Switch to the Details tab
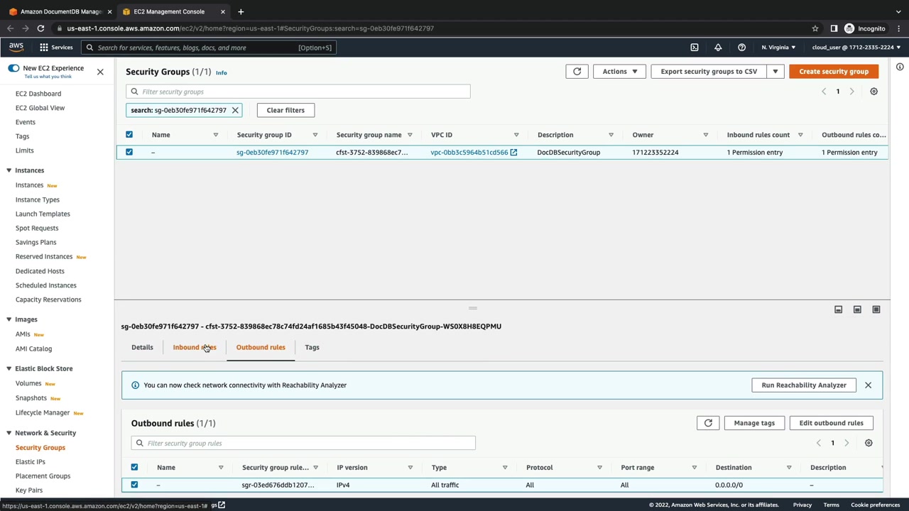Screen dimensions: 909x511 pyautogui.click(x=142, y=348)
